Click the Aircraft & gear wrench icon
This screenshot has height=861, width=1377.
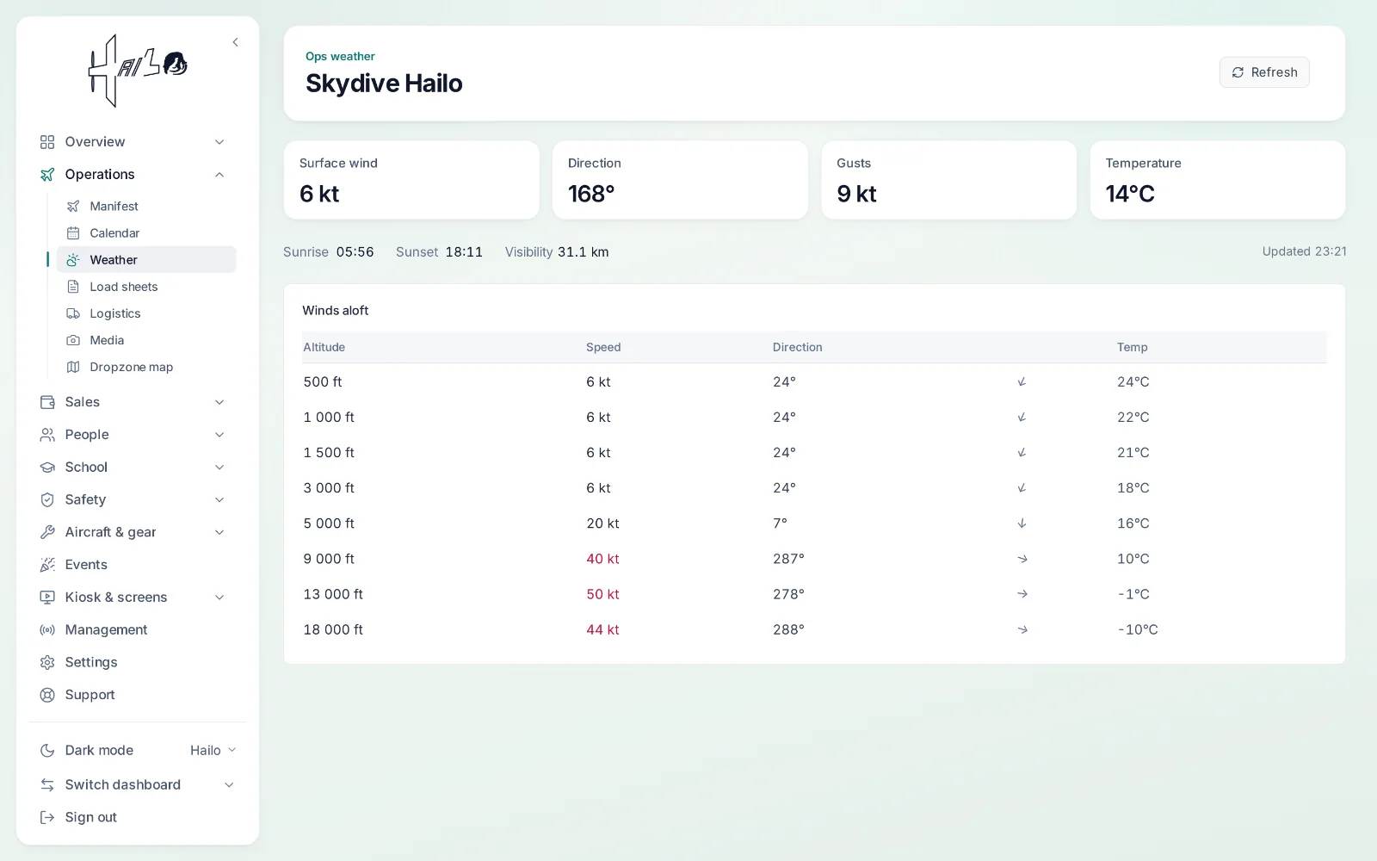tap(47, 532)
